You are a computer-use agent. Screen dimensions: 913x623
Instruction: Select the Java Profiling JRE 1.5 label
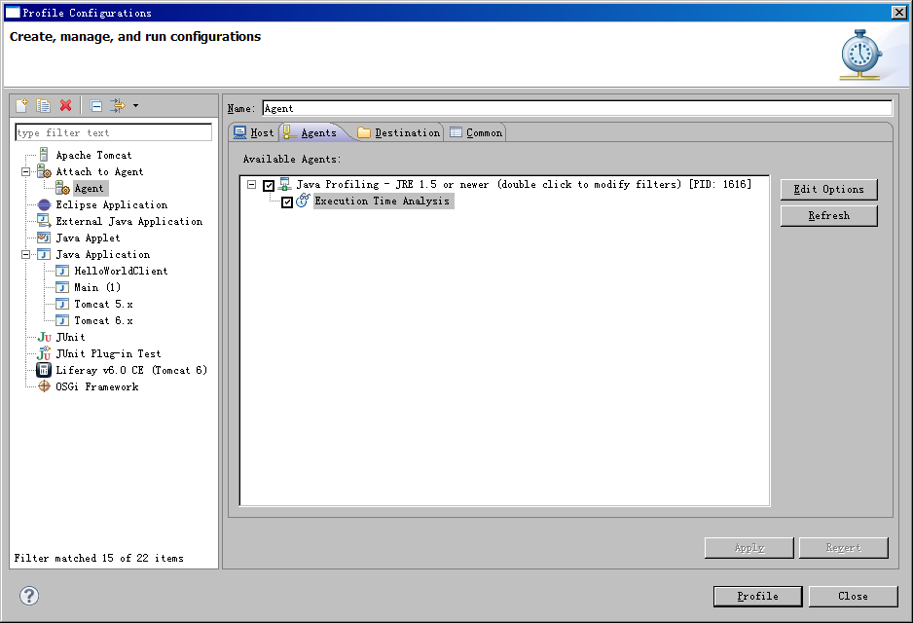[524, 184]
